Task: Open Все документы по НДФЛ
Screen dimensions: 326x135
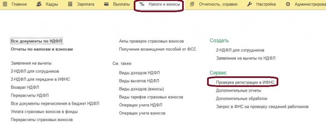Action: [36, 41]
